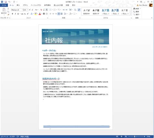
Task: Switch to the Design (デザイン) tab
Action: (25, 5)
